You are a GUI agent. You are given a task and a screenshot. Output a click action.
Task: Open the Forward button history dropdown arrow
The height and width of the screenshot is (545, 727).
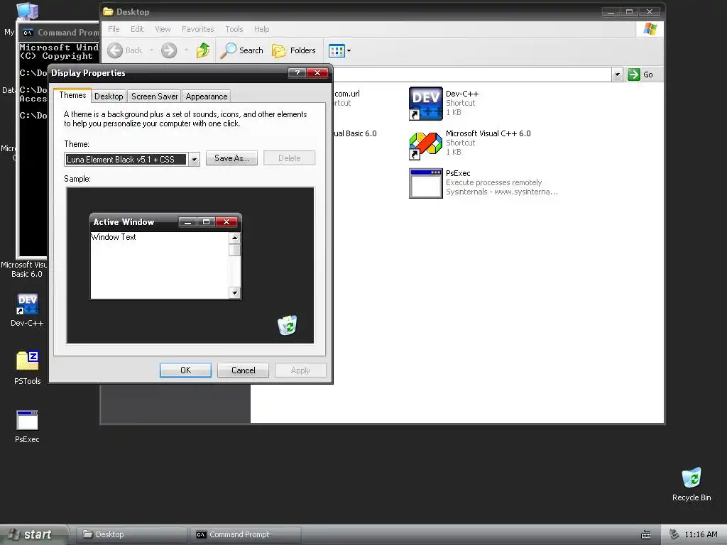click(187, 50)
